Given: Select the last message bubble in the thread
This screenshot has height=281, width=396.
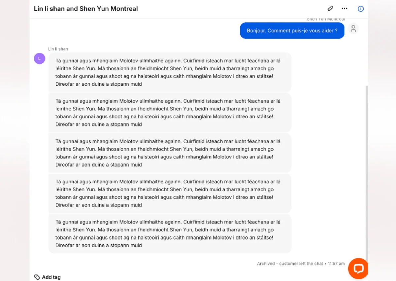Looking at the screenshot, I should click(x=170, y=233).
